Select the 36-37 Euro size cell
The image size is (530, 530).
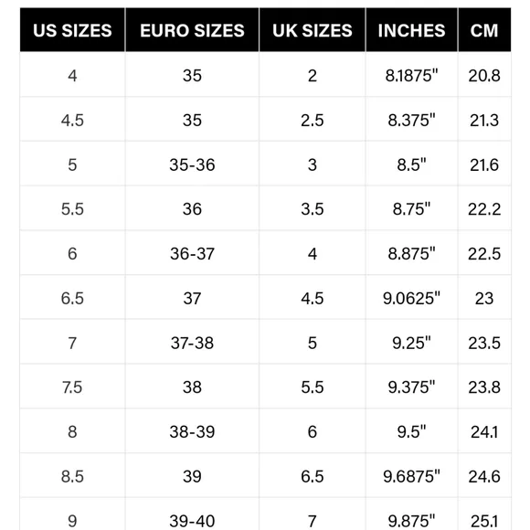coord(192,253)
